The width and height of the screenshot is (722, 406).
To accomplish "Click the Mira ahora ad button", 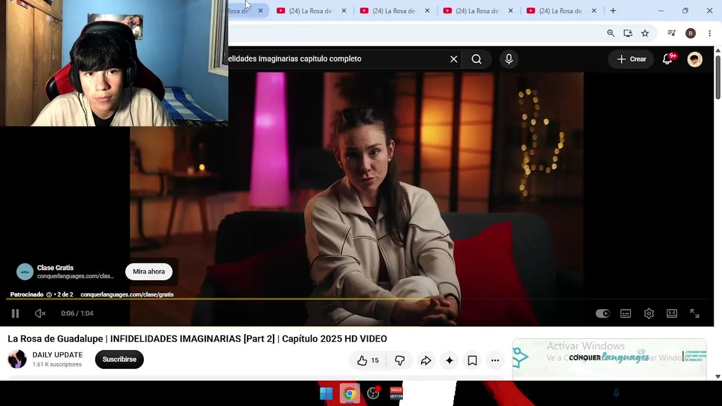I will pos(149,272).
